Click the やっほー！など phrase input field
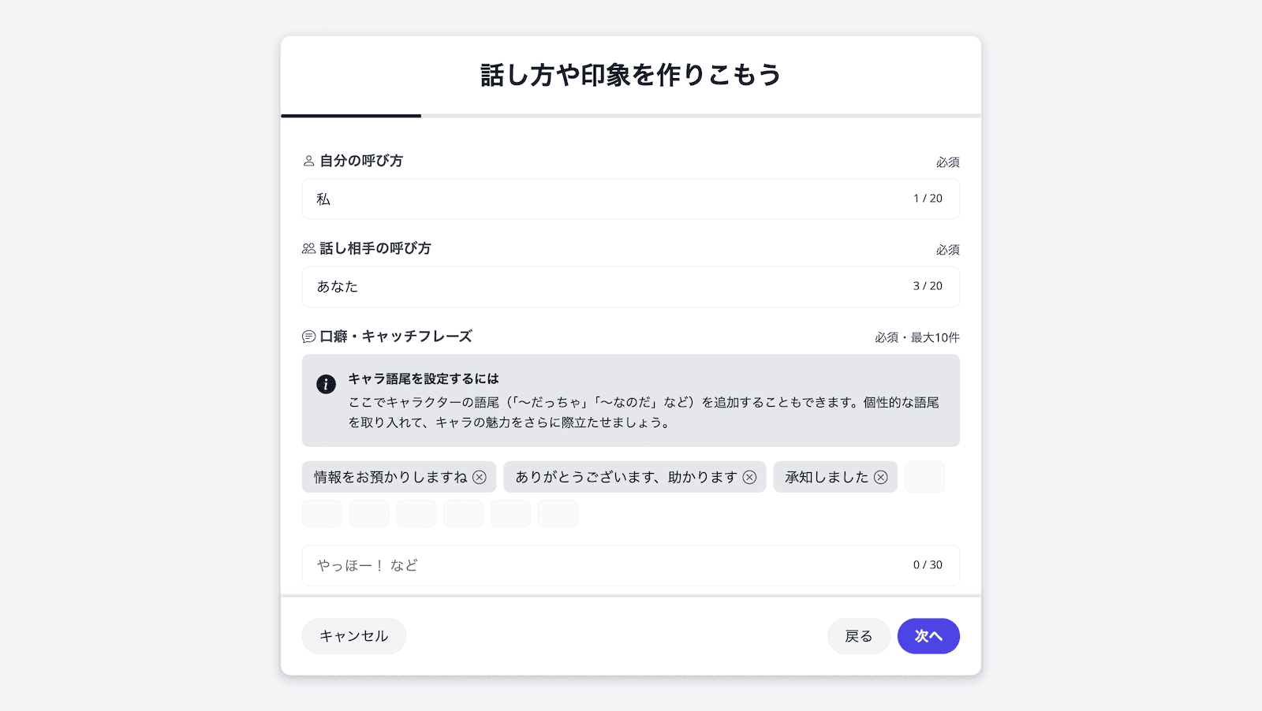The height and width of the screenshot is (711, 1262). click(x=552, y=565)
